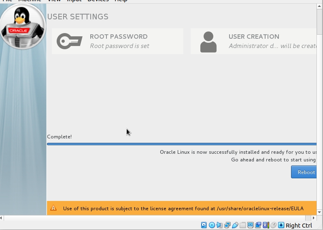The image size is (323, 230).
Task: Click the horizontal scrollbar right arrow
Action: [x=314, y=218]
